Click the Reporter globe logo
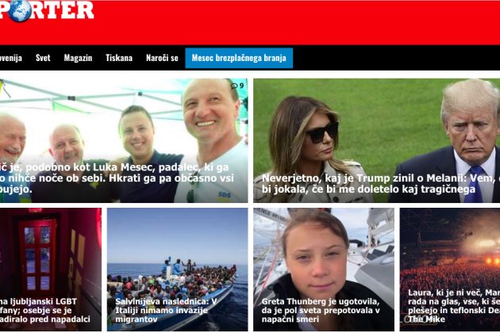 pyautogui.click(x=46, y=10)
